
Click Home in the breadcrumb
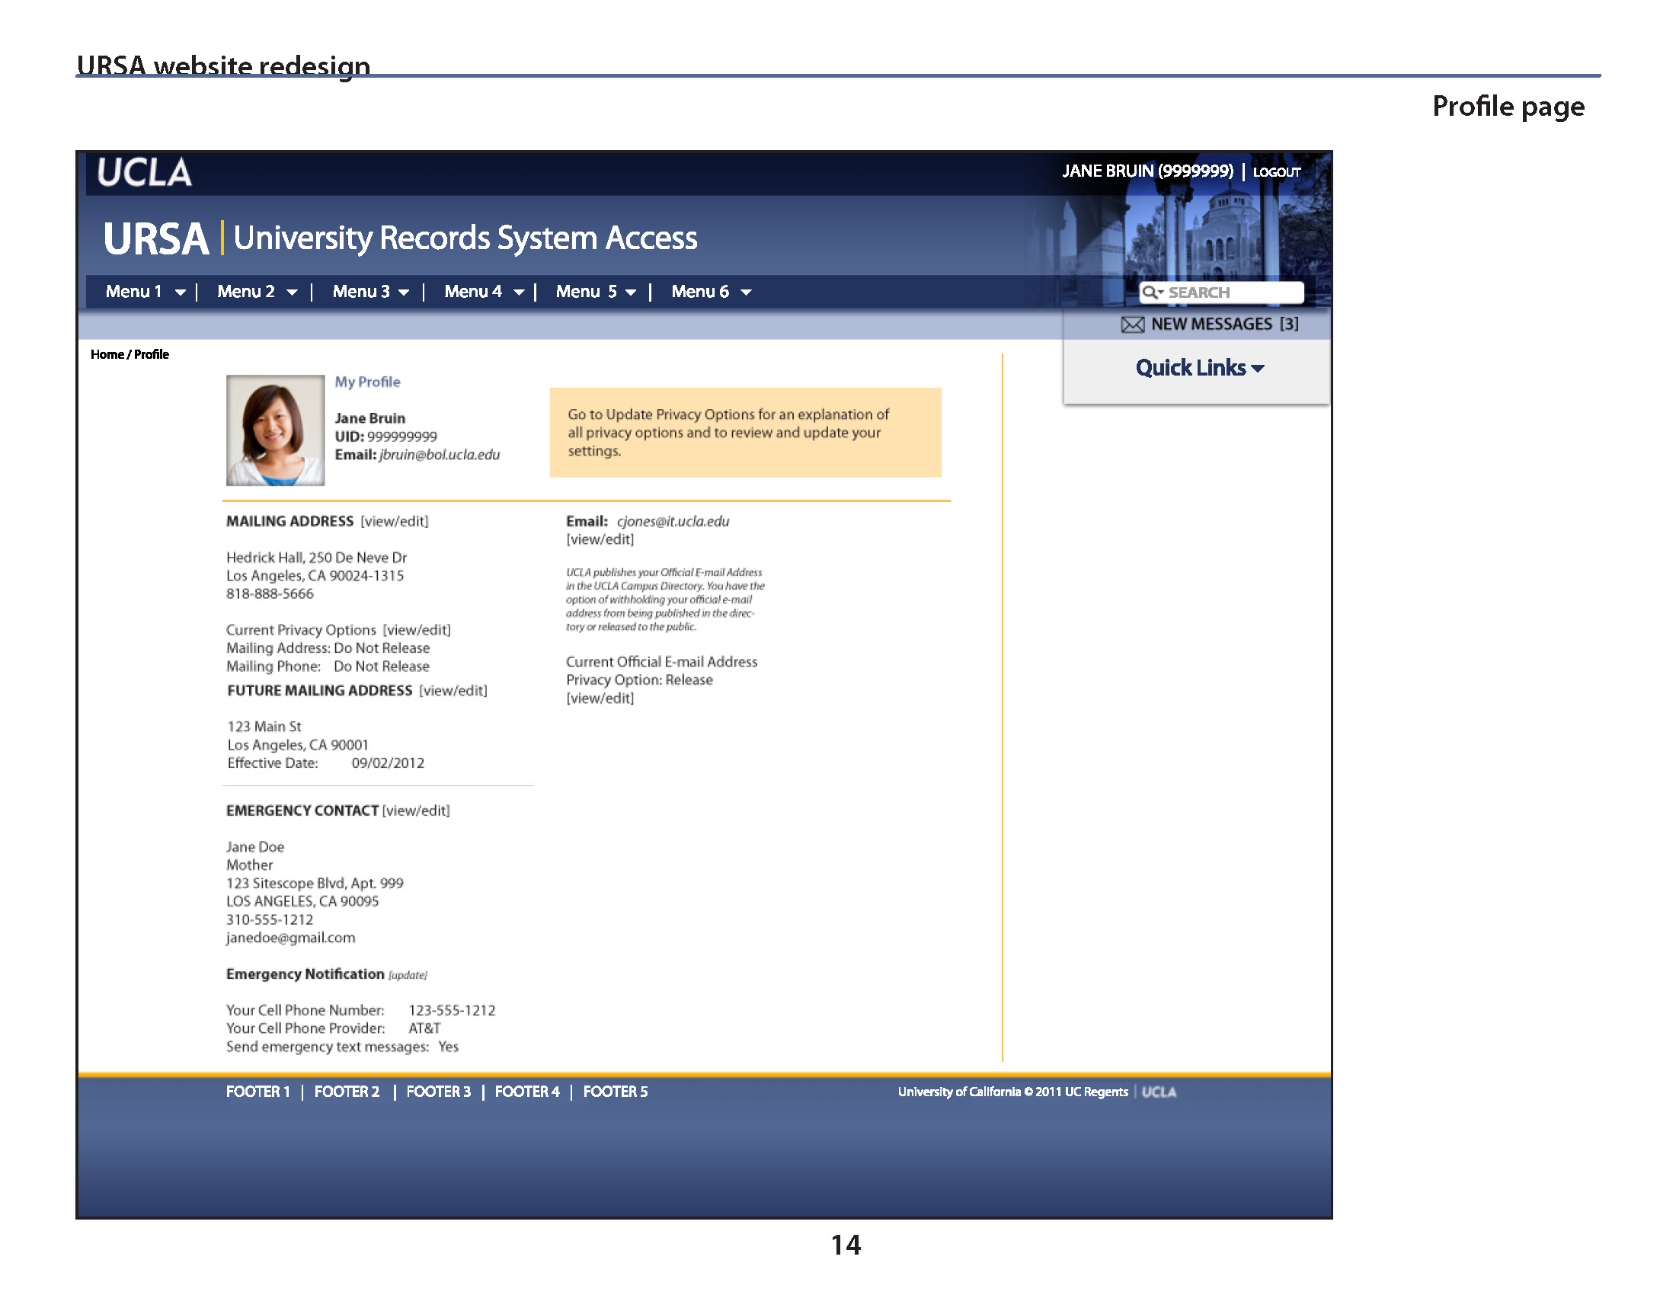pos(107,354)
